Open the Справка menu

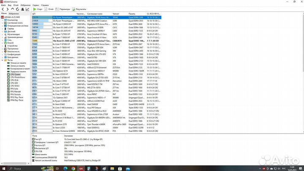tap(45, 5)
